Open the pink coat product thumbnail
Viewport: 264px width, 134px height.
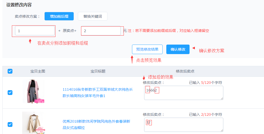point(33,92)
